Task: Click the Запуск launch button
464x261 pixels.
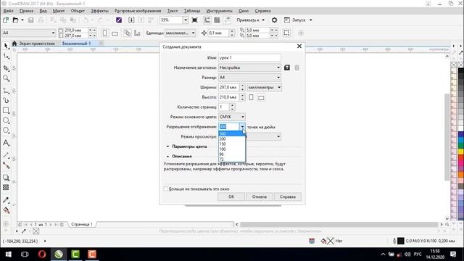Action: 298,20
